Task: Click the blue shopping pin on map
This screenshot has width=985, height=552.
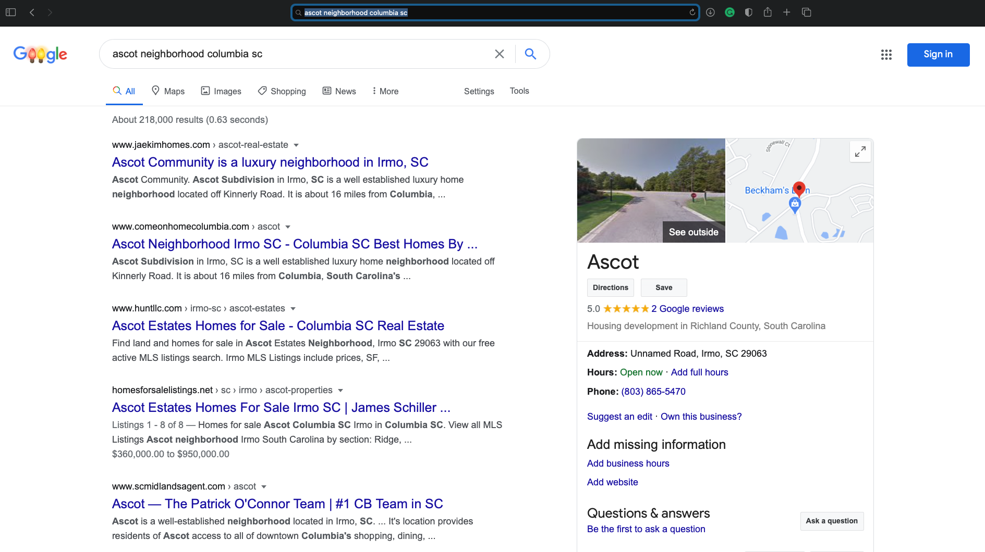Action: [x=795, y=206]
